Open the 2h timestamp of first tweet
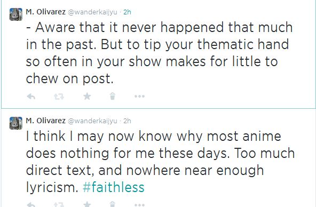 pyautogui.click(x=127, y=12)
